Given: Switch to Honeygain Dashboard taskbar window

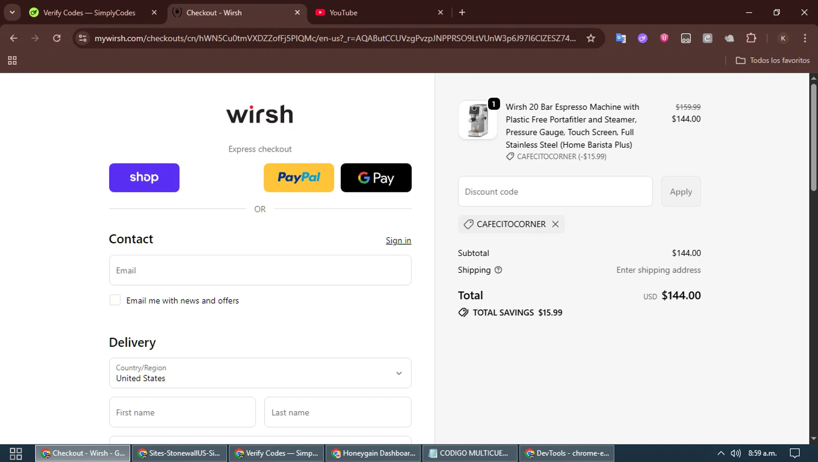Looking at the screenshot, I should pyautogui.click(x=374, y=453).
